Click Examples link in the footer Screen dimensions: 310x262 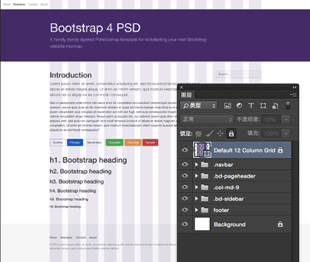pyautogui.click(x=66, y=237)
